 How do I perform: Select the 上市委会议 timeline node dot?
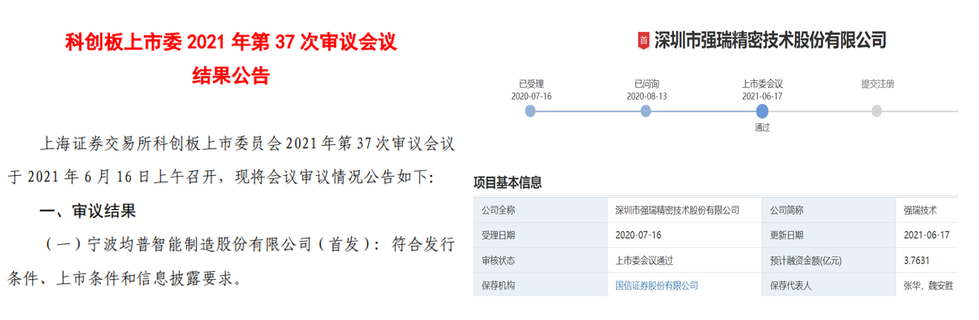[762, 111]
